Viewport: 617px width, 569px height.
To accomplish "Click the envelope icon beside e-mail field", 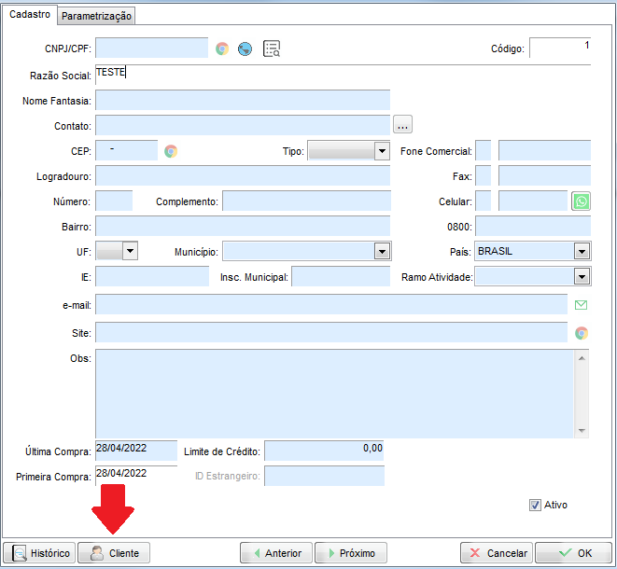I will [x=582, y=305].
